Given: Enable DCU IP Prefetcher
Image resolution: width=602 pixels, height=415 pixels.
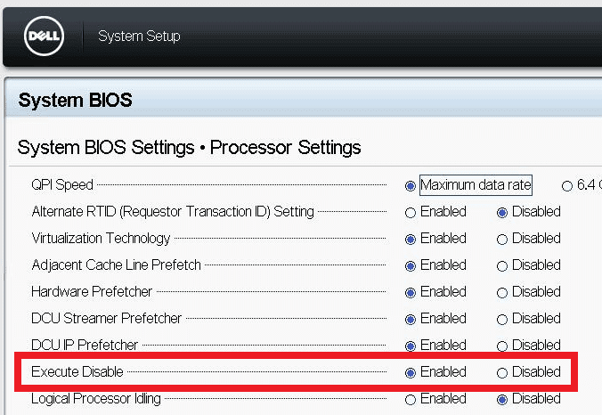Looking at the screenshot, I should pos(411,346).
